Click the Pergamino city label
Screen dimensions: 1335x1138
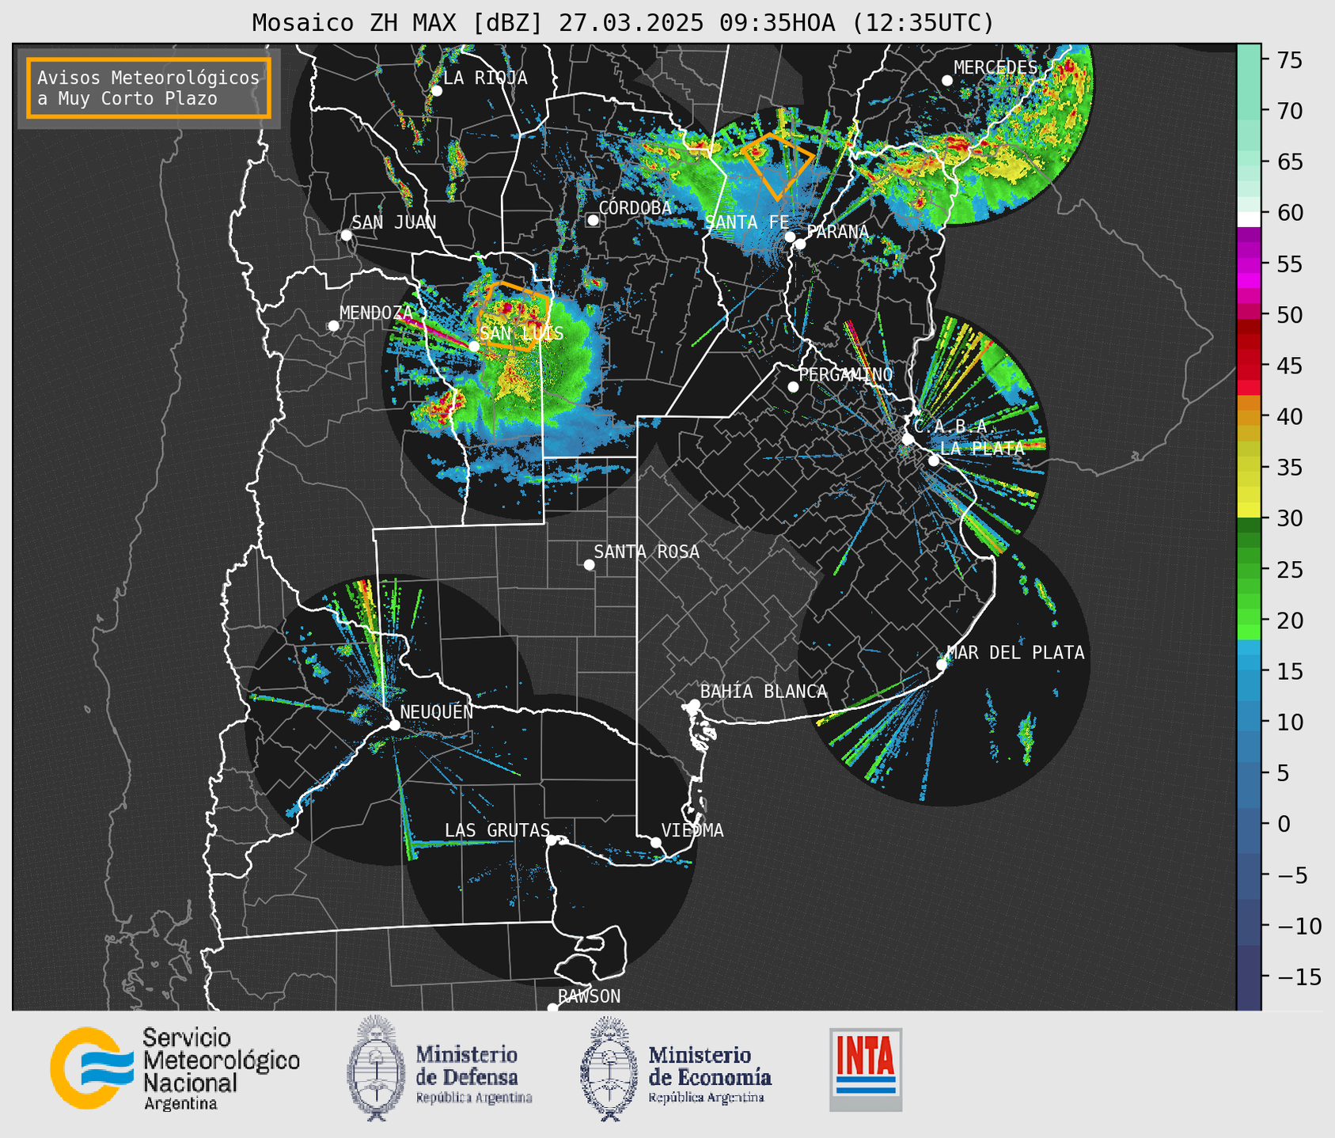(x=846, y=374)
